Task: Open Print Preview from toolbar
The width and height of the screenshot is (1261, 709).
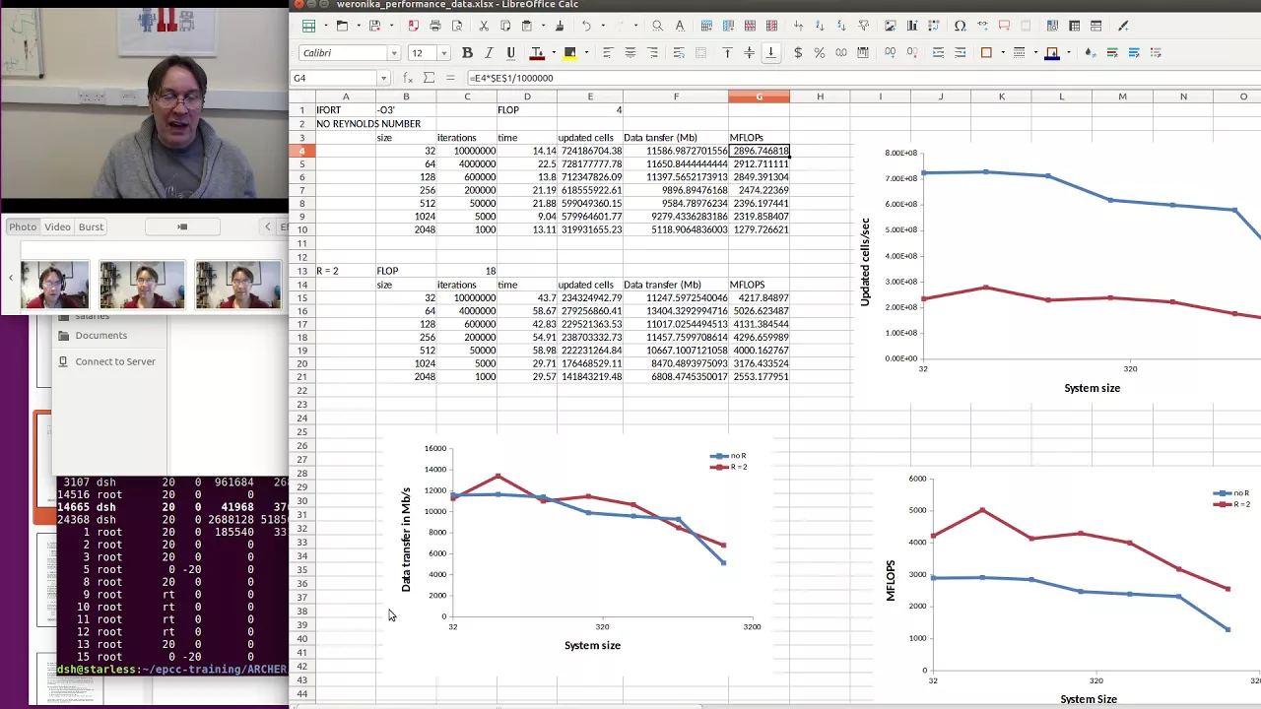Action: (x=457, y=26)
